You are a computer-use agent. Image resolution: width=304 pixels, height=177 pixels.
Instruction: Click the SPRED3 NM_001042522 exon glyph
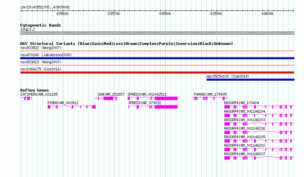pos(153,98)
